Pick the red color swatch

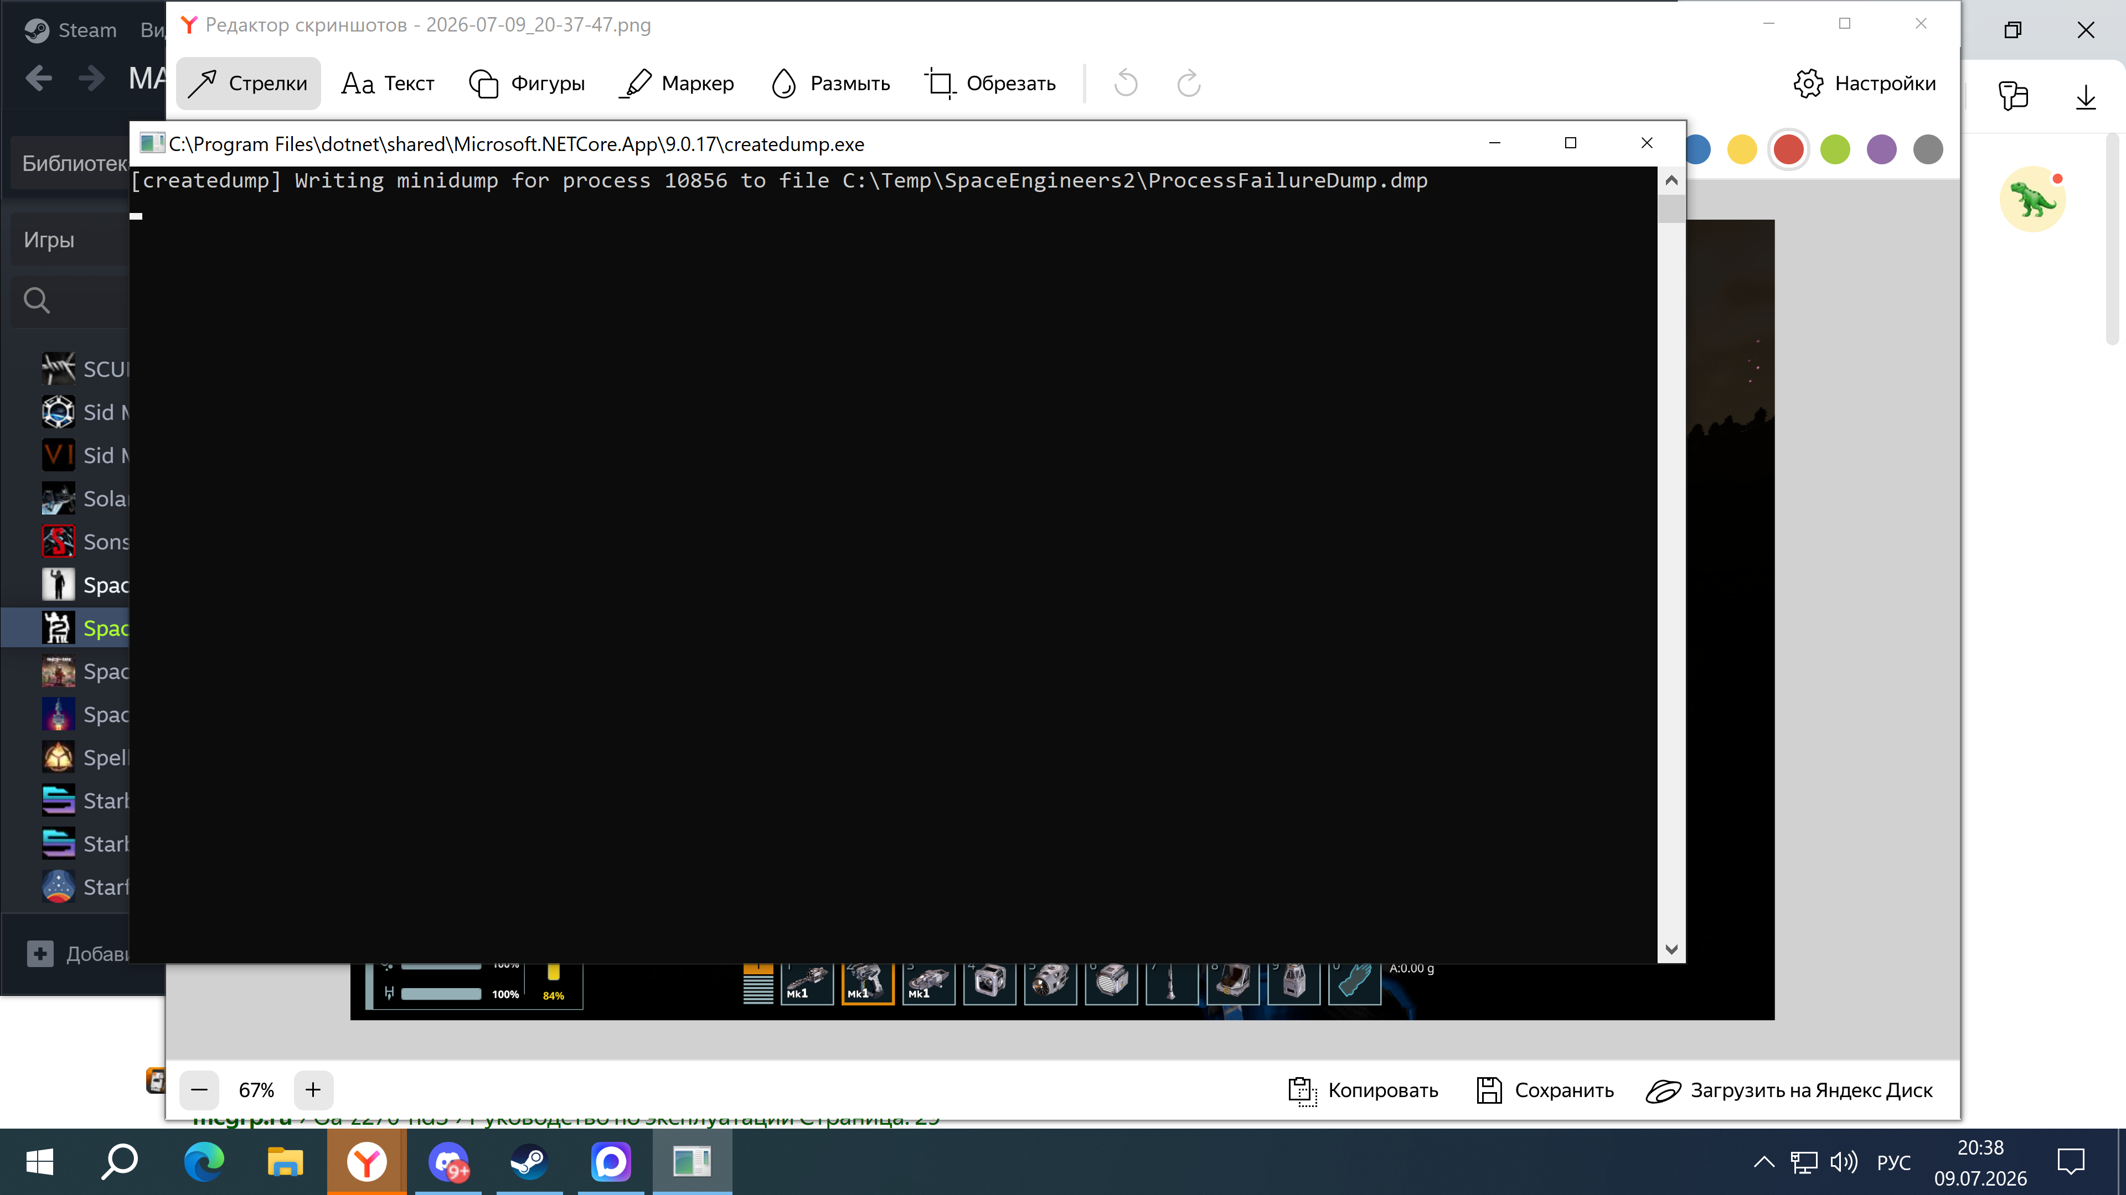tap(1788, 149)
